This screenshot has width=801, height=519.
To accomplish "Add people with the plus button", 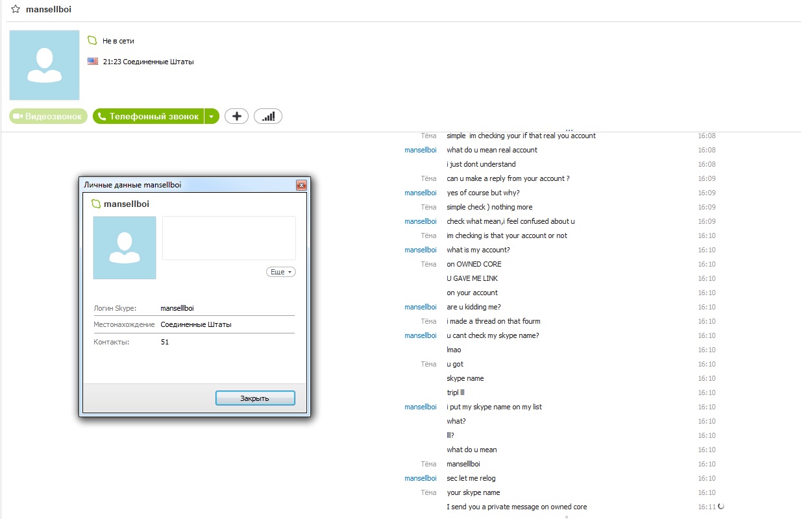I will (236, 116).
